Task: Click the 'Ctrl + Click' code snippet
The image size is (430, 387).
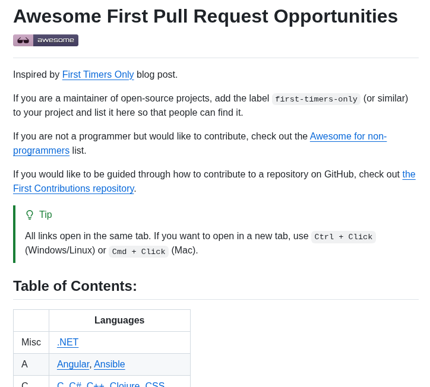Action: [343, 237]
